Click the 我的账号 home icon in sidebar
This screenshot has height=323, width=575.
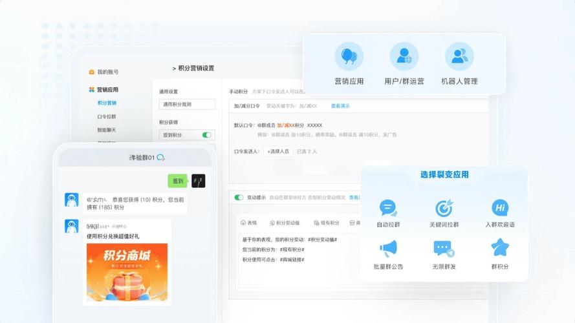click(92, 72)
